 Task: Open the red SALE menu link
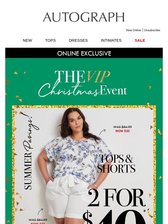(x=140, y=40)
